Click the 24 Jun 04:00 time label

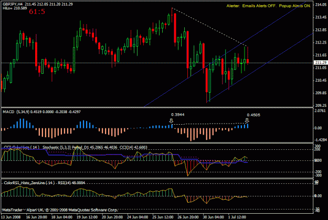(x=137, y=217)
